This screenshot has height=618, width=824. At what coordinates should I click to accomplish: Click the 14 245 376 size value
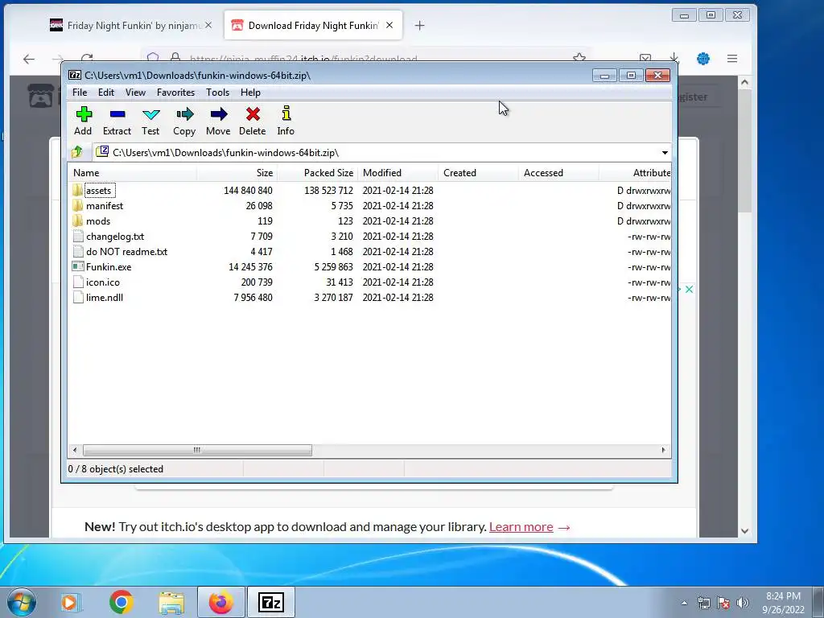click(250, 266)
